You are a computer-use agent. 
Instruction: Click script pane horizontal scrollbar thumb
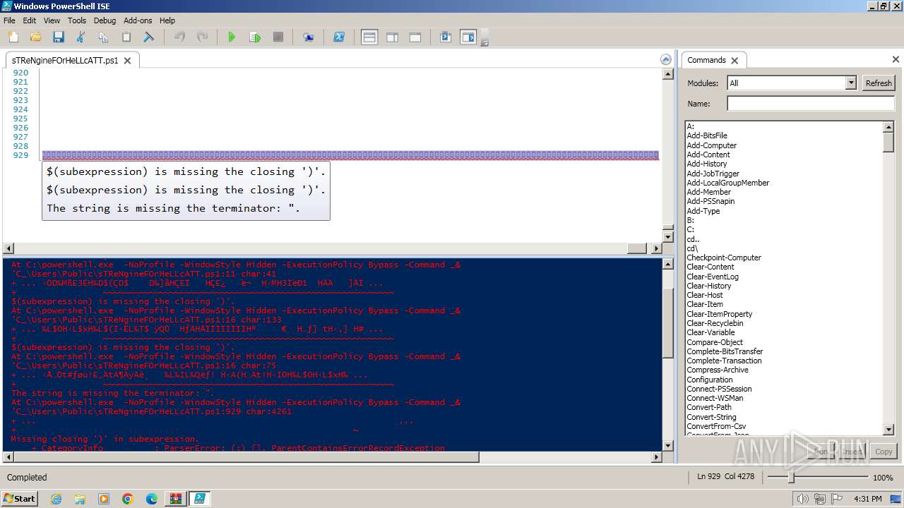point(637,248)
